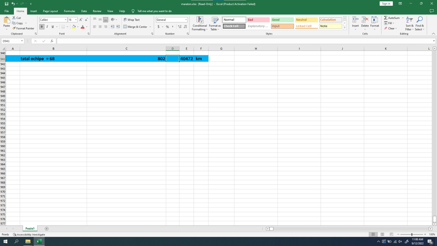Open the Formulas ribbon tab
Viewport: 437px width, 246px height.
point(69,11)
